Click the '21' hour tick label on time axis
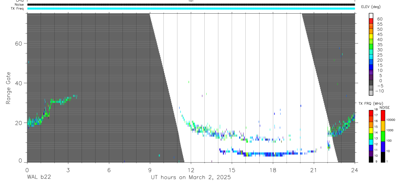The width and height of the screenshot is (399, 184). (314, 170)
